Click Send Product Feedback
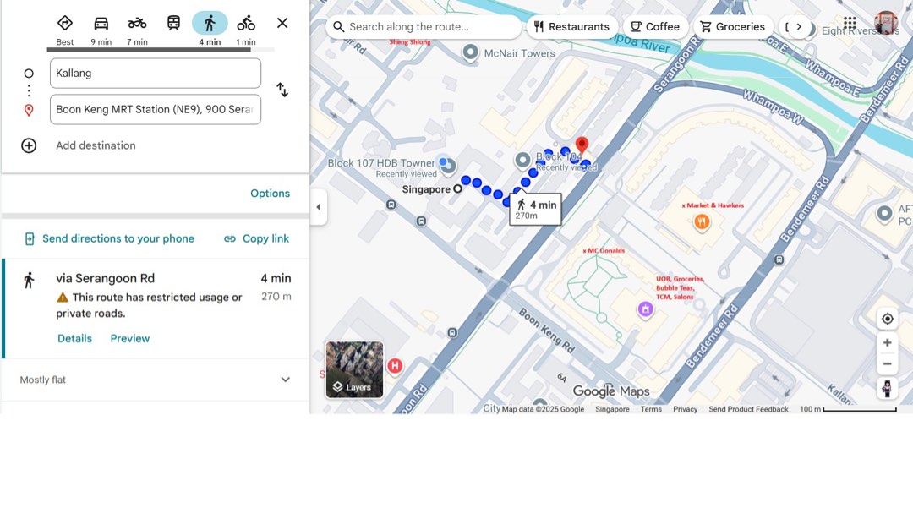 (x=748, y=409)
